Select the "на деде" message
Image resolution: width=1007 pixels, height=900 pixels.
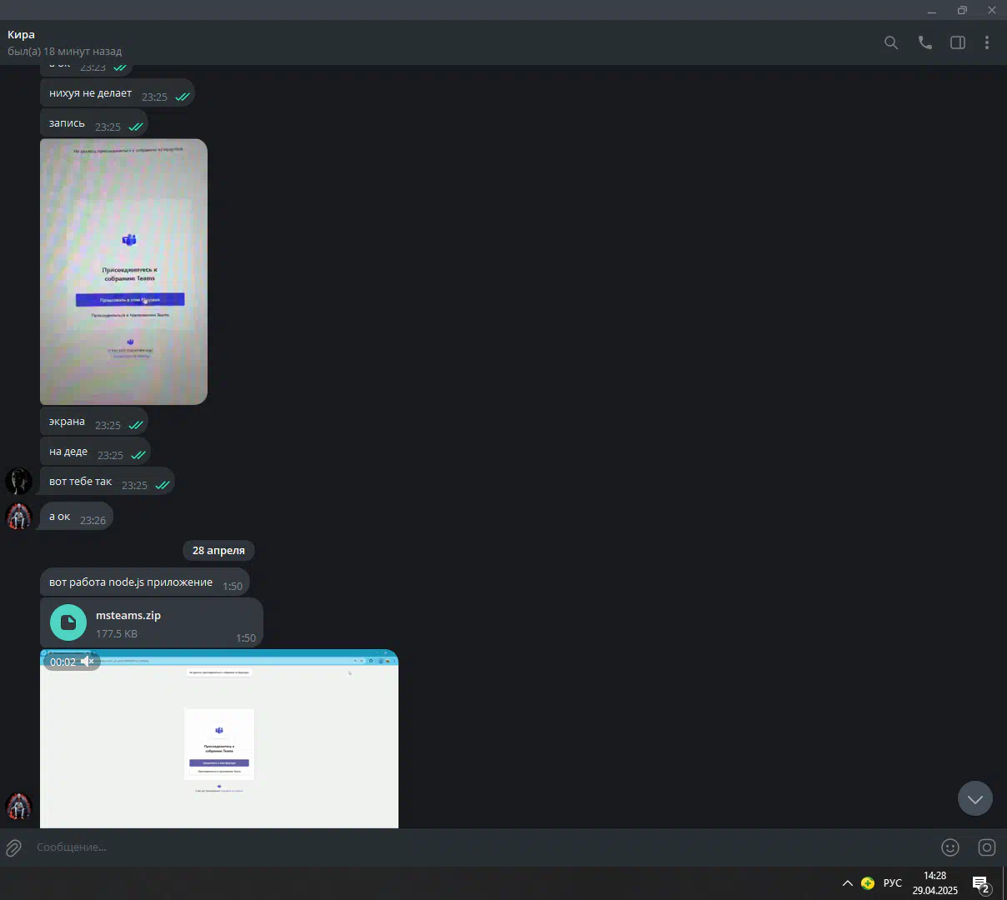coord(95,452)
